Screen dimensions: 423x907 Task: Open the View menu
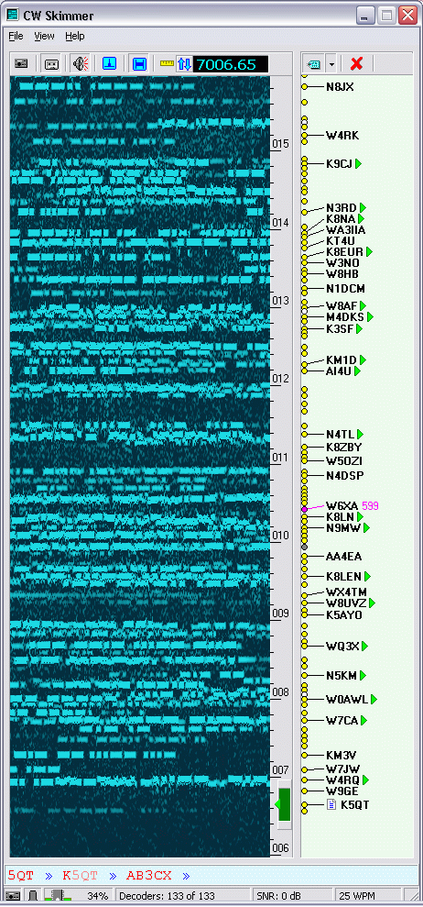[x=45, y=36]
